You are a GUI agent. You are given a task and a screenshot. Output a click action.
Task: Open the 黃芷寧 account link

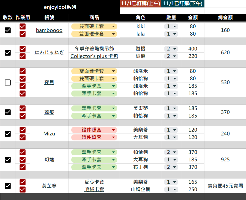pos(49,186)
